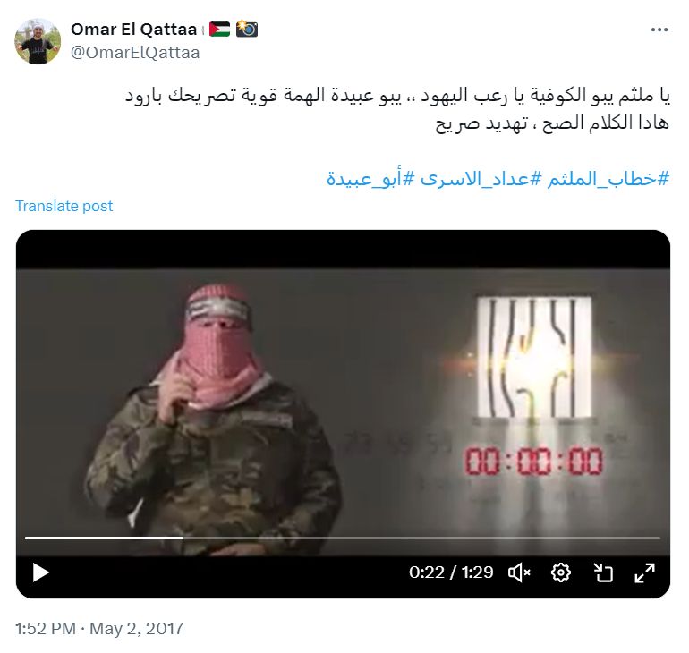
Task: Click the Omar El Qattaa display name
Action: point(133,30)
